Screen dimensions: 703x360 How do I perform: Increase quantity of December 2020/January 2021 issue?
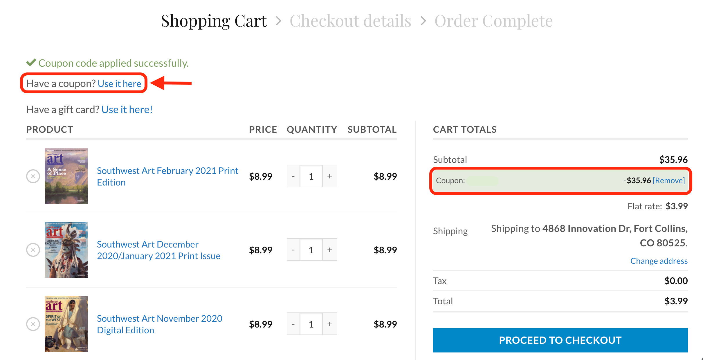tap(330, 250)
